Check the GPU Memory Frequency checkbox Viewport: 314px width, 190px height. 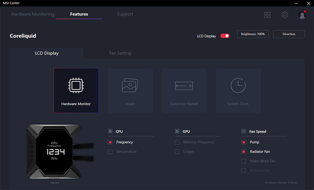tap(177, 142)
